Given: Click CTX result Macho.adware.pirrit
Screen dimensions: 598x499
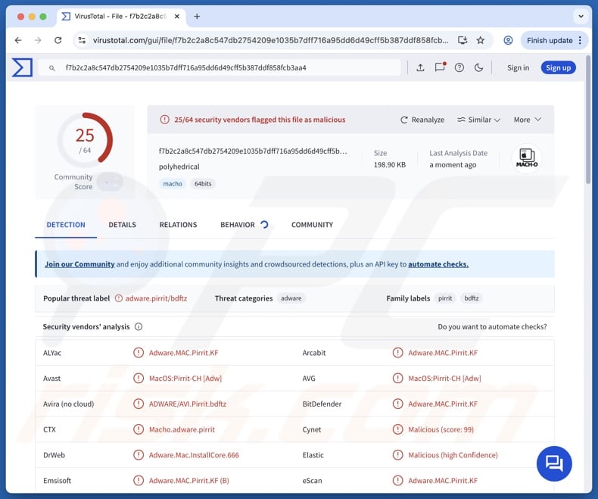Looking at the screenshot, I should 182,429.
